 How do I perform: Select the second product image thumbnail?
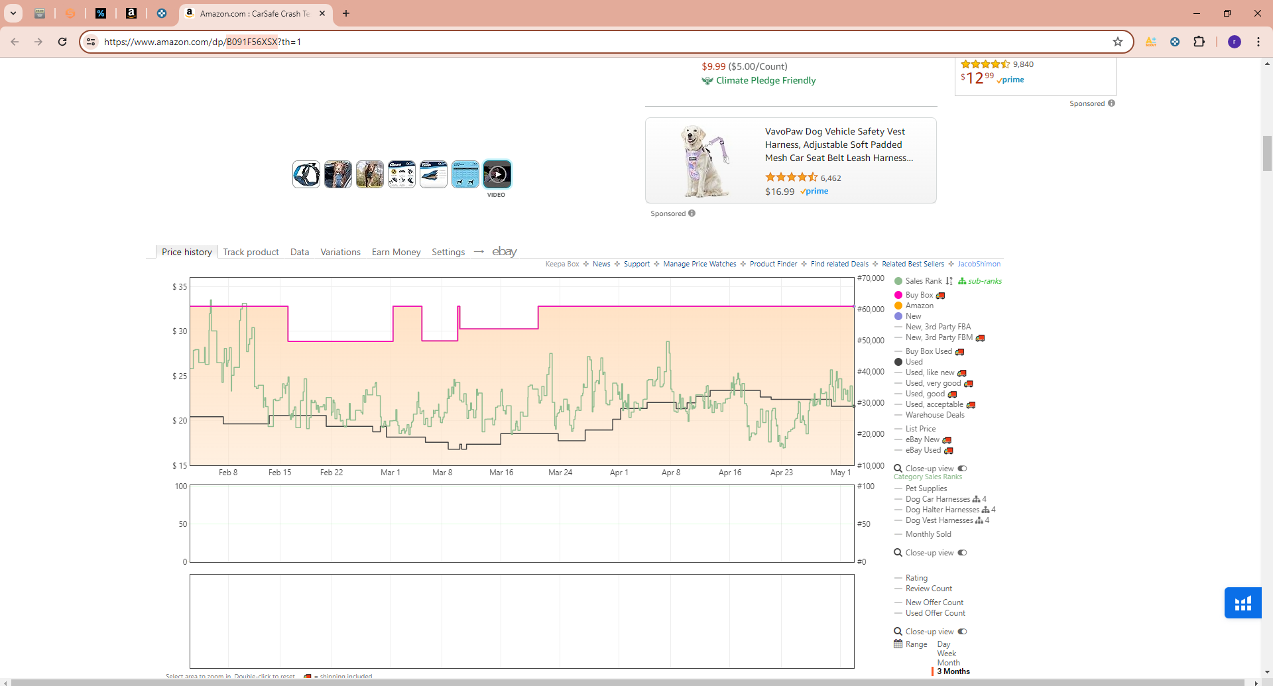coord(338,174)
